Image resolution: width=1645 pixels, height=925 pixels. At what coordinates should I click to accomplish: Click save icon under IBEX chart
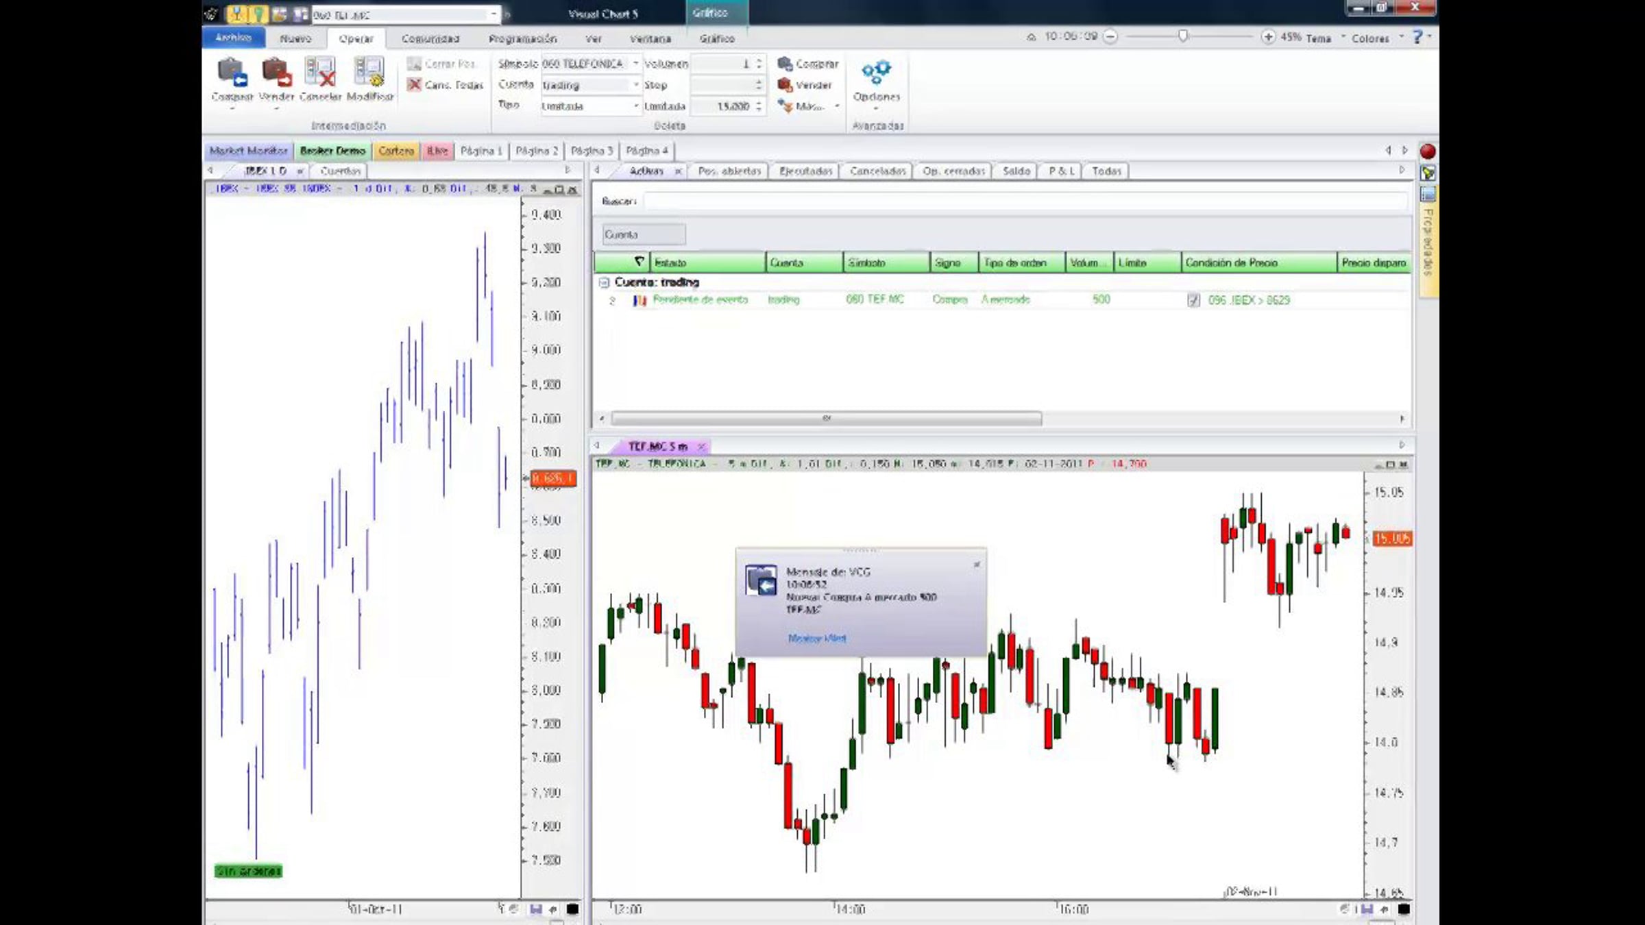[535, 909]
